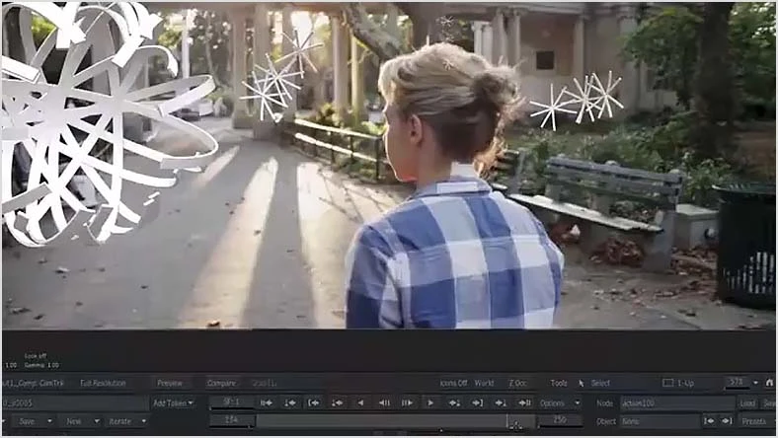The width and height of the screenshot is (778, 438).
Task: Expand the arrow beside Options
Action: click(577, 403)
